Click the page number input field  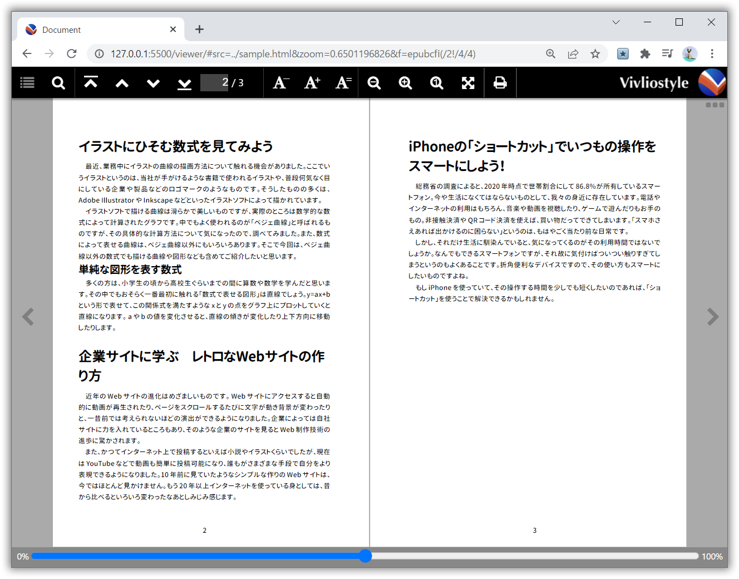click(215, 82)
